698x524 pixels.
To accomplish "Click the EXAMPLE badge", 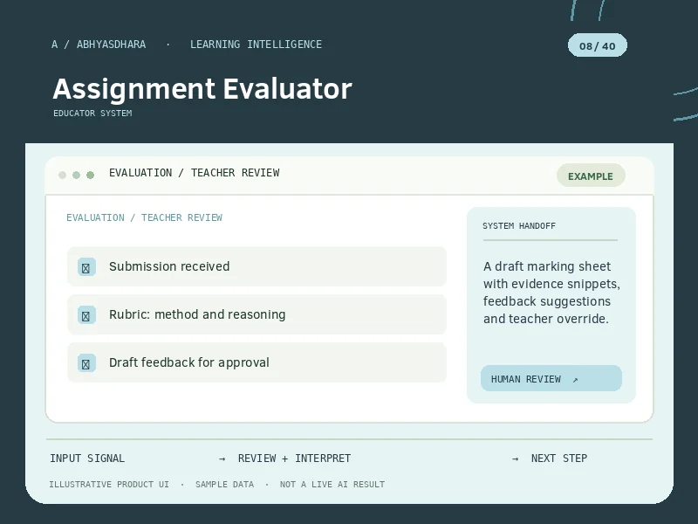I will pyautogui.click(x=591, y=176).
